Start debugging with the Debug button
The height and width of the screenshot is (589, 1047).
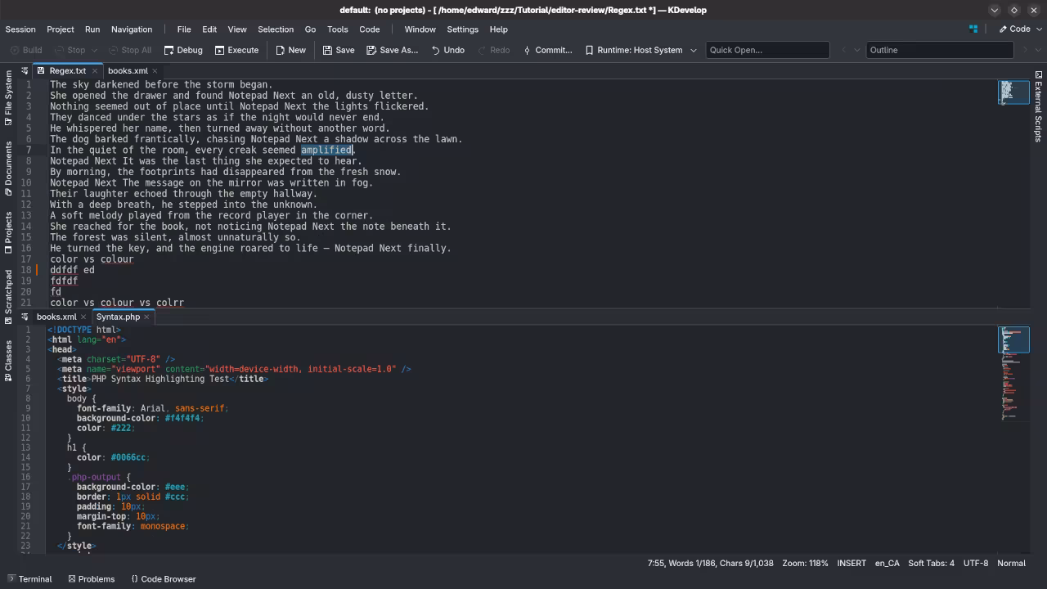(x=182, y=50)
